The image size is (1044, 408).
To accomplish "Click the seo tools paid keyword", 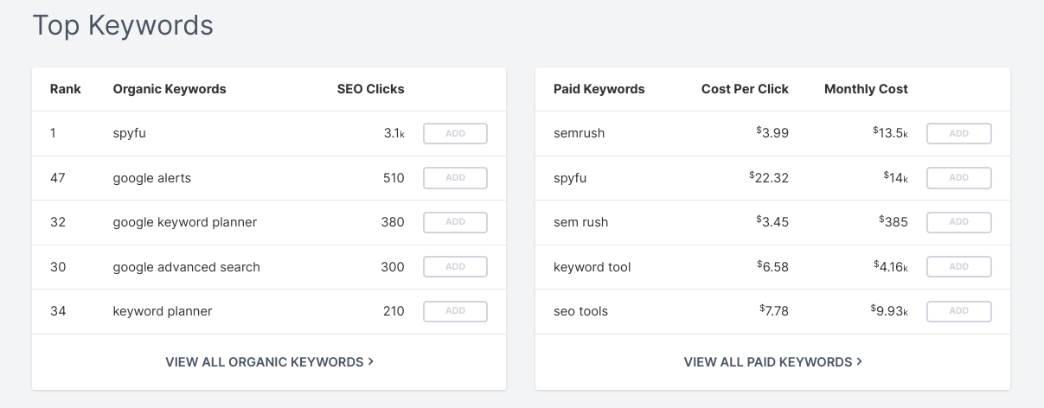I will click(581, 311).
